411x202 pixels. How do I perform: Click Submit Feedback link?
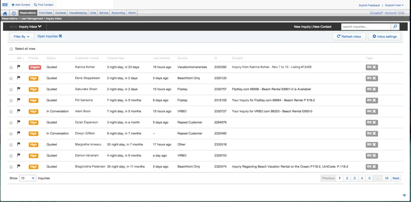[369, 5]
